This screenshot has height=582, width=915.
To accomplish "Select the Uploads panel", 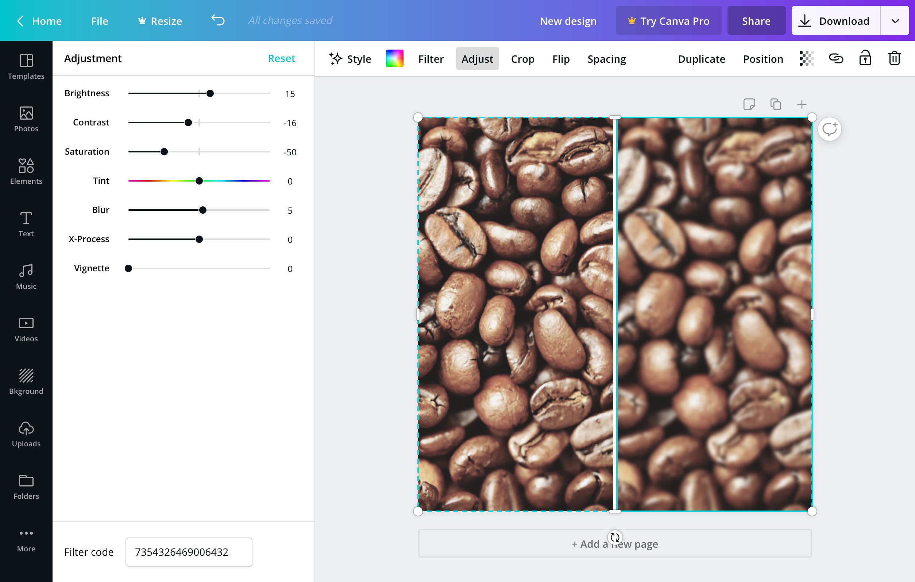I will point(26,434).
